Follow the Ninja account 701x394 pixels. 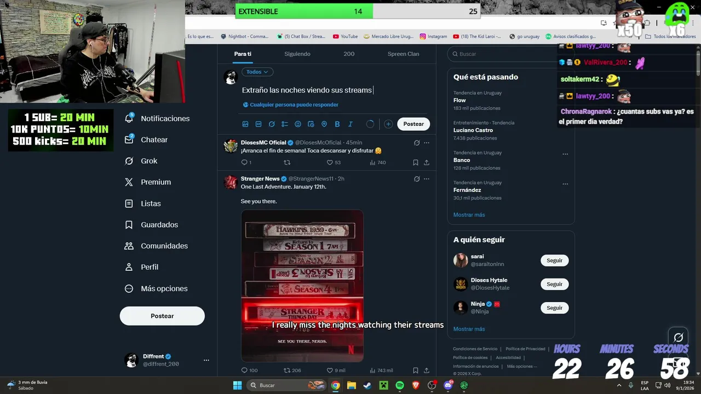(x=554, y=308)
